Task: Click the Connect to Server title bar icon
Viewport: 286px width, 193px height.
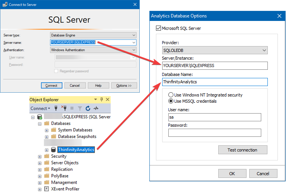Action: pos(5,4)
